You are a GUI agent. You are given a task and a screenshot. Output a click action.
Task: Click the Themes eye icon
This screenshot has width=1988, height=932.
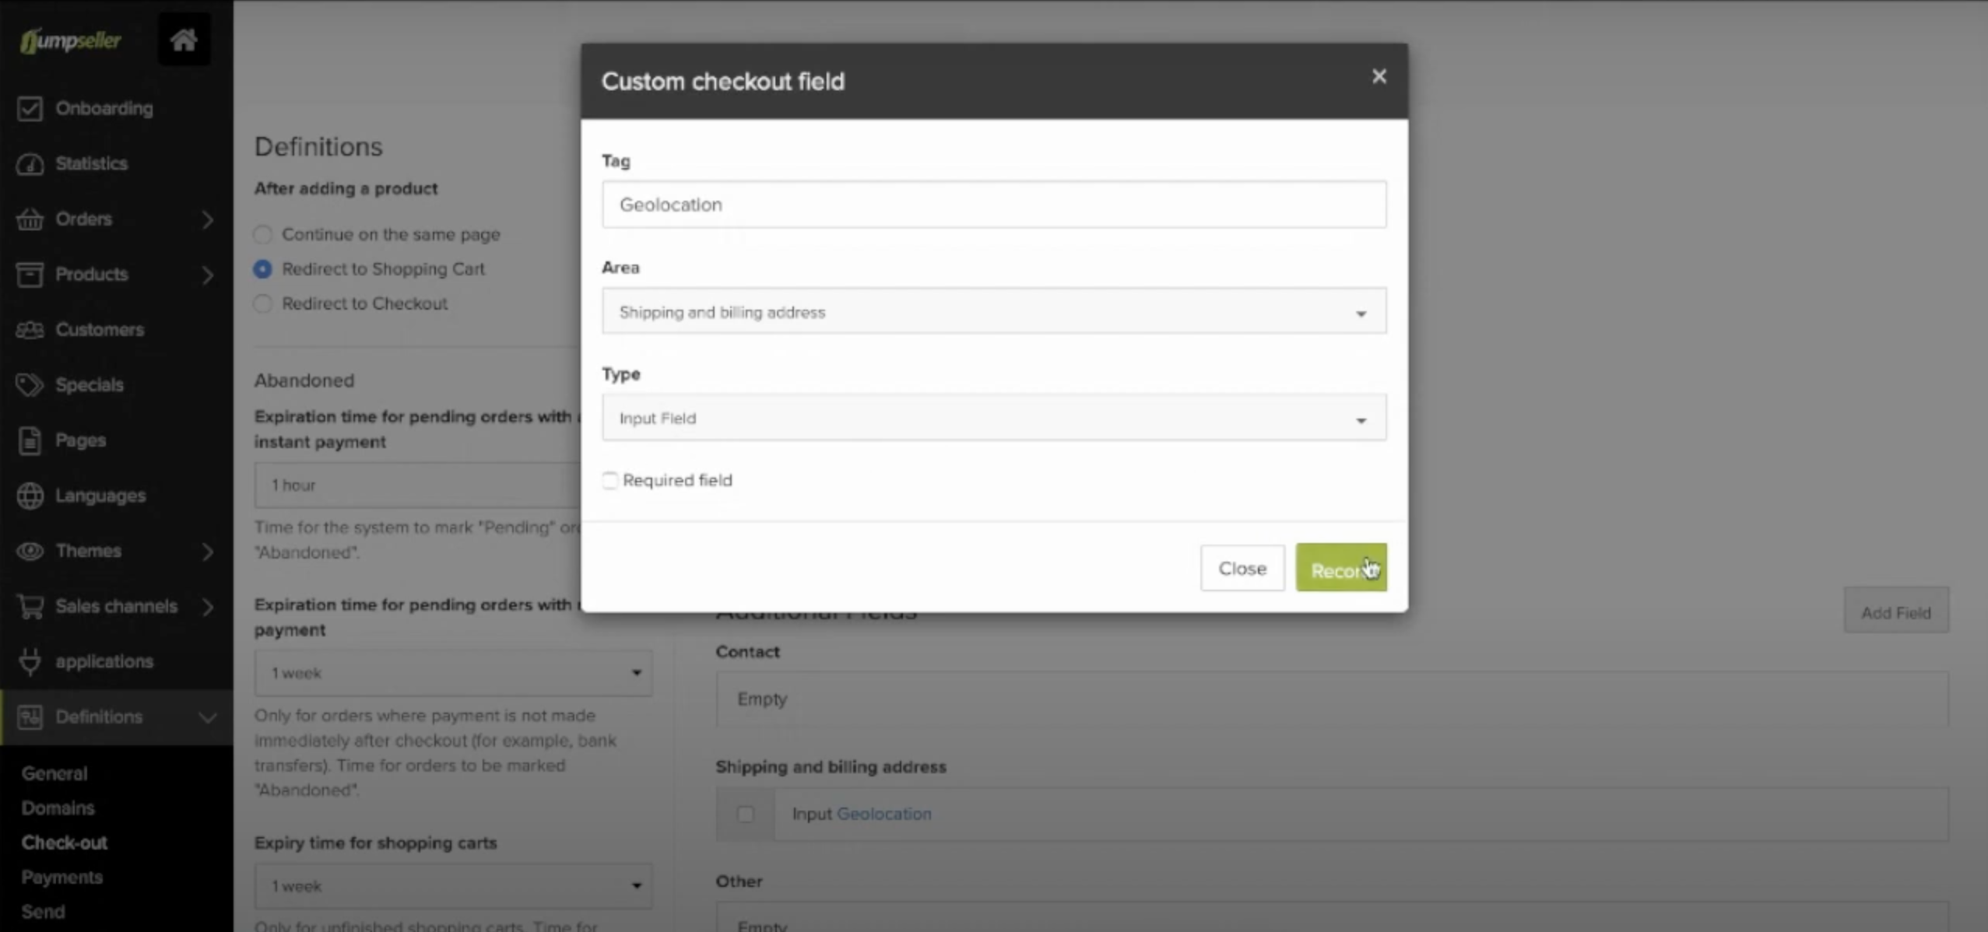[x=30, y=551]
